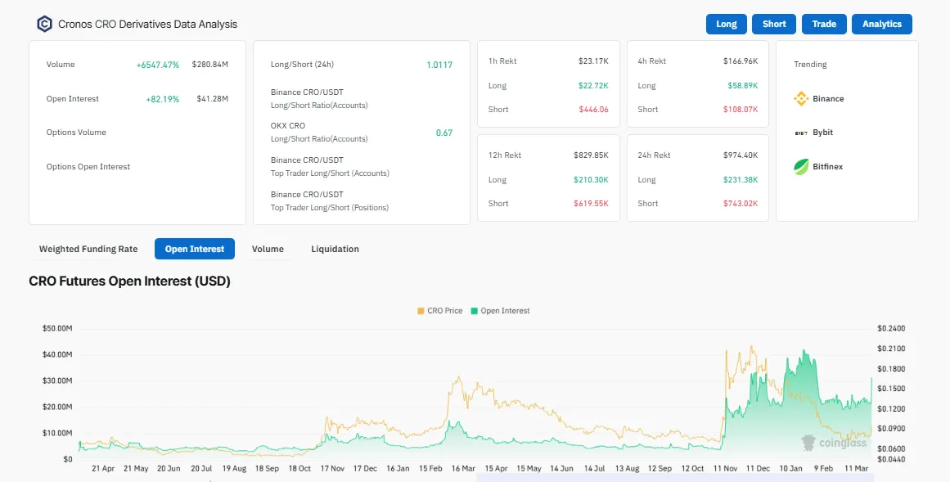Viewport: 950px width, 482px height.
Task: Click the 24h Rekt value of $974.40K
Action: point(740,155)
